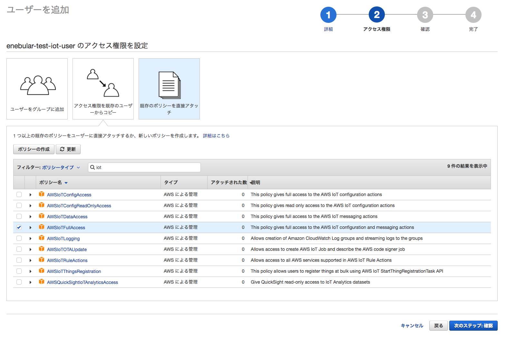The image size is (507, 339).
Task: Open the AWSIoTThingsRegistration policy link
Action: [74, 271]
